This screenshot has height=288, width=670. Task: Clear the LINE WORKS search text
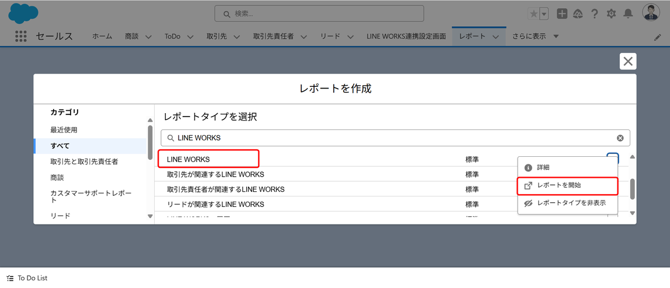click(620, 138)
